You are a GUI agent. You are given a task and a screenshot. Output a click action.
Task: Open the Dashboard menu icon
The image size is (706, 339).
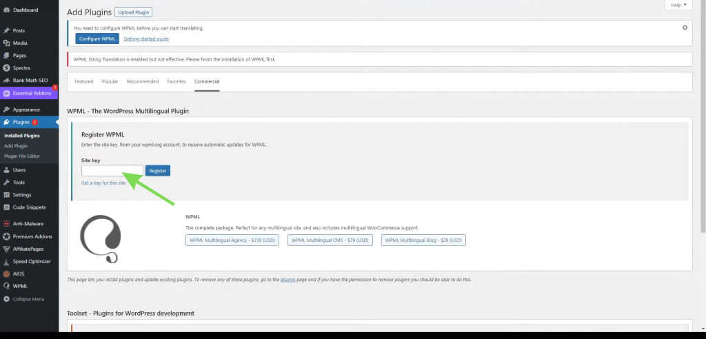click(6, 10)
